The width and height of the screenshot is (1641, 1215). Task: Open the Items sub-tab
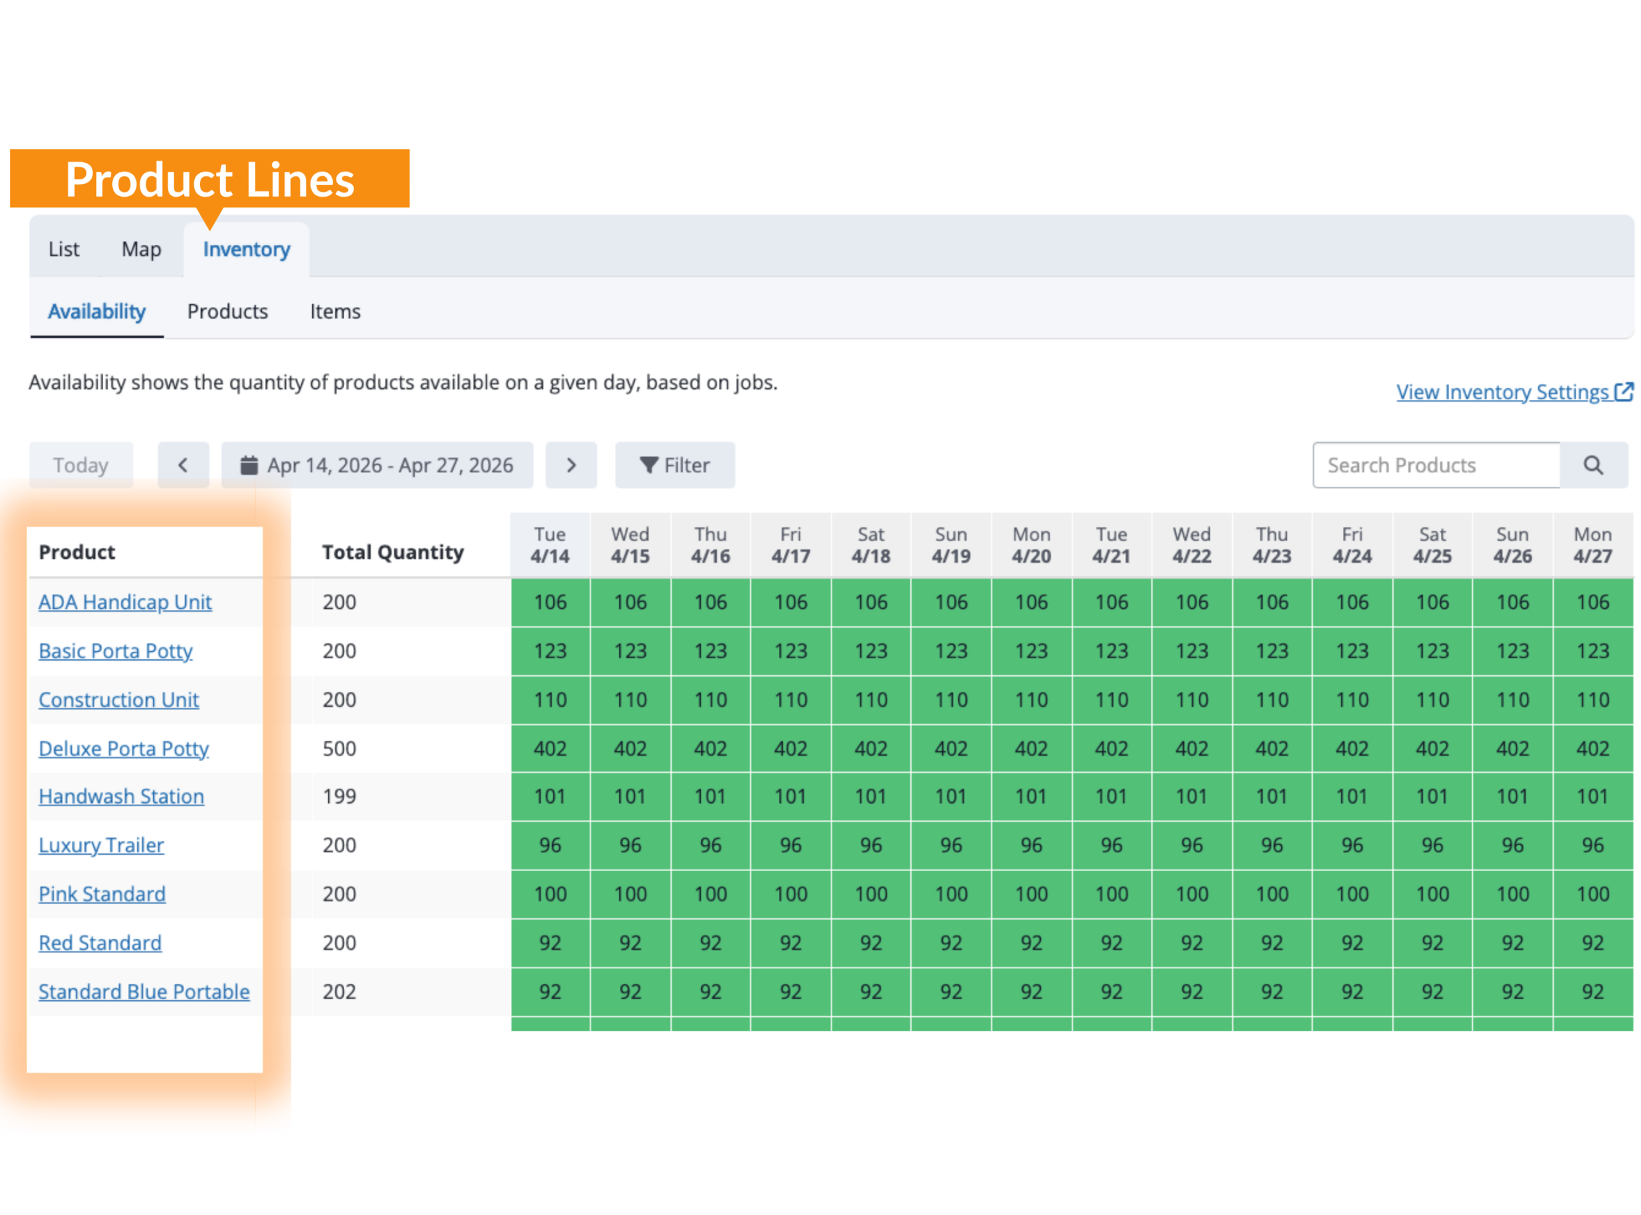tap(335, 311)
